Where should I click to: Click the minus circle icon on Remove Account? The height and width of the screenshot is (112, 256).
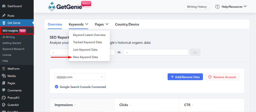[210, 77]
